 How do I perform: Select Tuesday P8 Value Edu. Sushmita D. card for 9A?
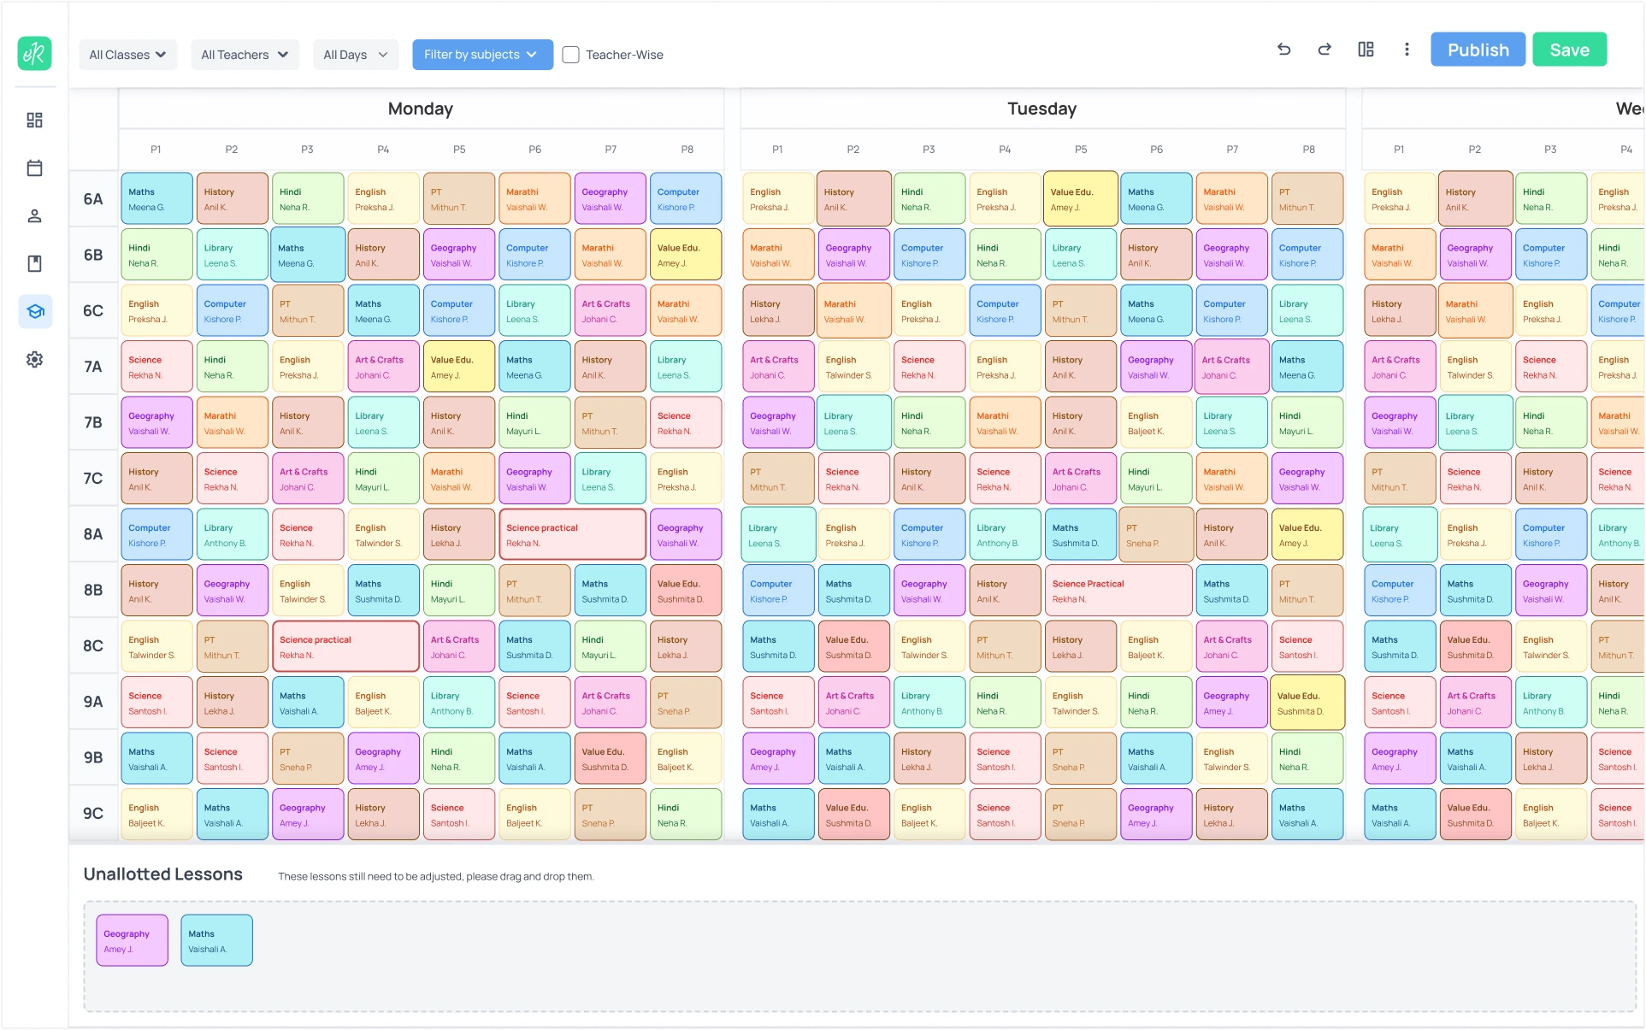click(1307, 703)
